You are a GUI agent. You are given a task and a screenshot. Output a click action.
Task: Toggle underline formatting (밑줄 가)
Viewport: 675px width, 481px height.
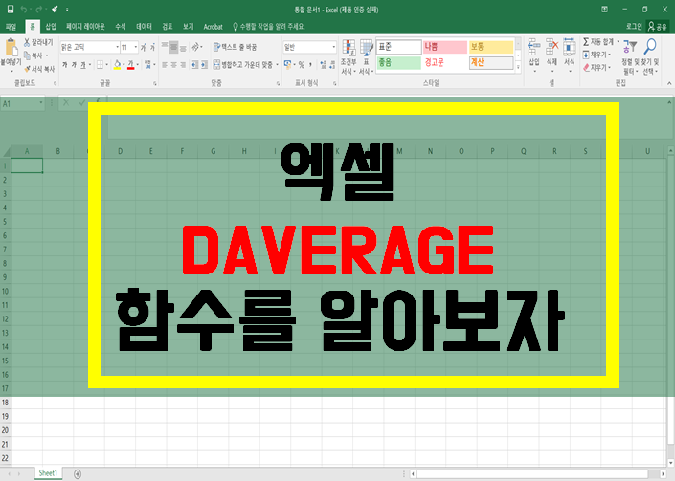(x=83, y=65)
